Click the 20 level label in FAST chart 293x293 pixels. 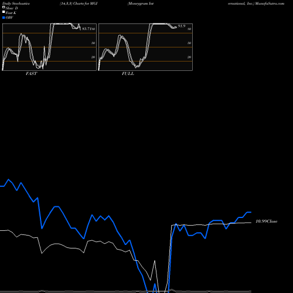93,57
